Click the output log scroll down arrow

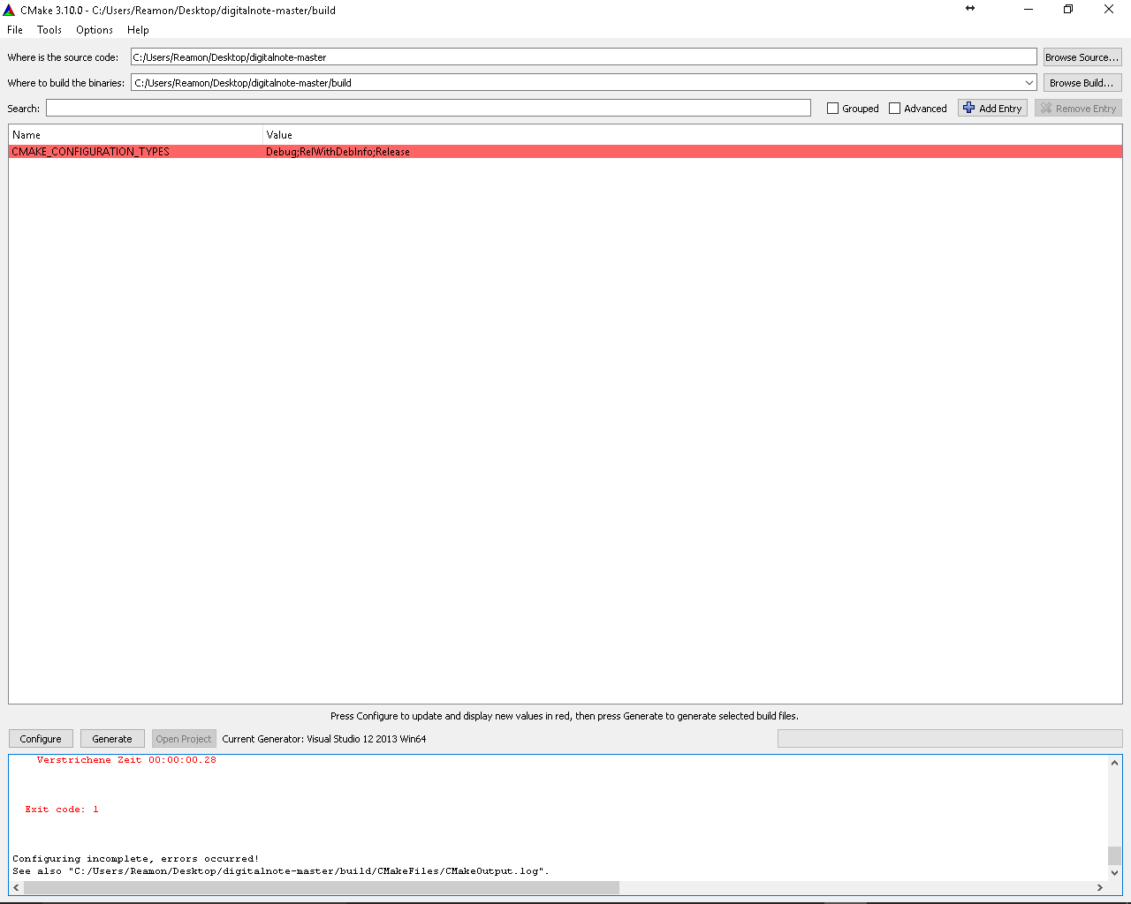[1114, 873]
